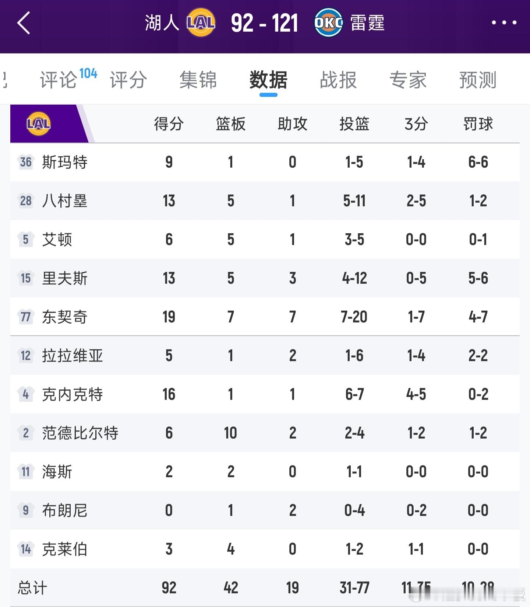Tap jersey number 77 icon for 东契奇
The height and width of the screenshot is (607, 530).
point(26,317)
